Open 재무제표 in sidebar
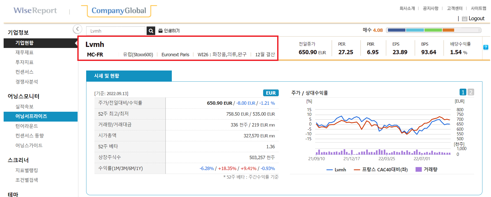Viewport: 491px width, 197px height. pyautogui.click(x=24, y=53)
